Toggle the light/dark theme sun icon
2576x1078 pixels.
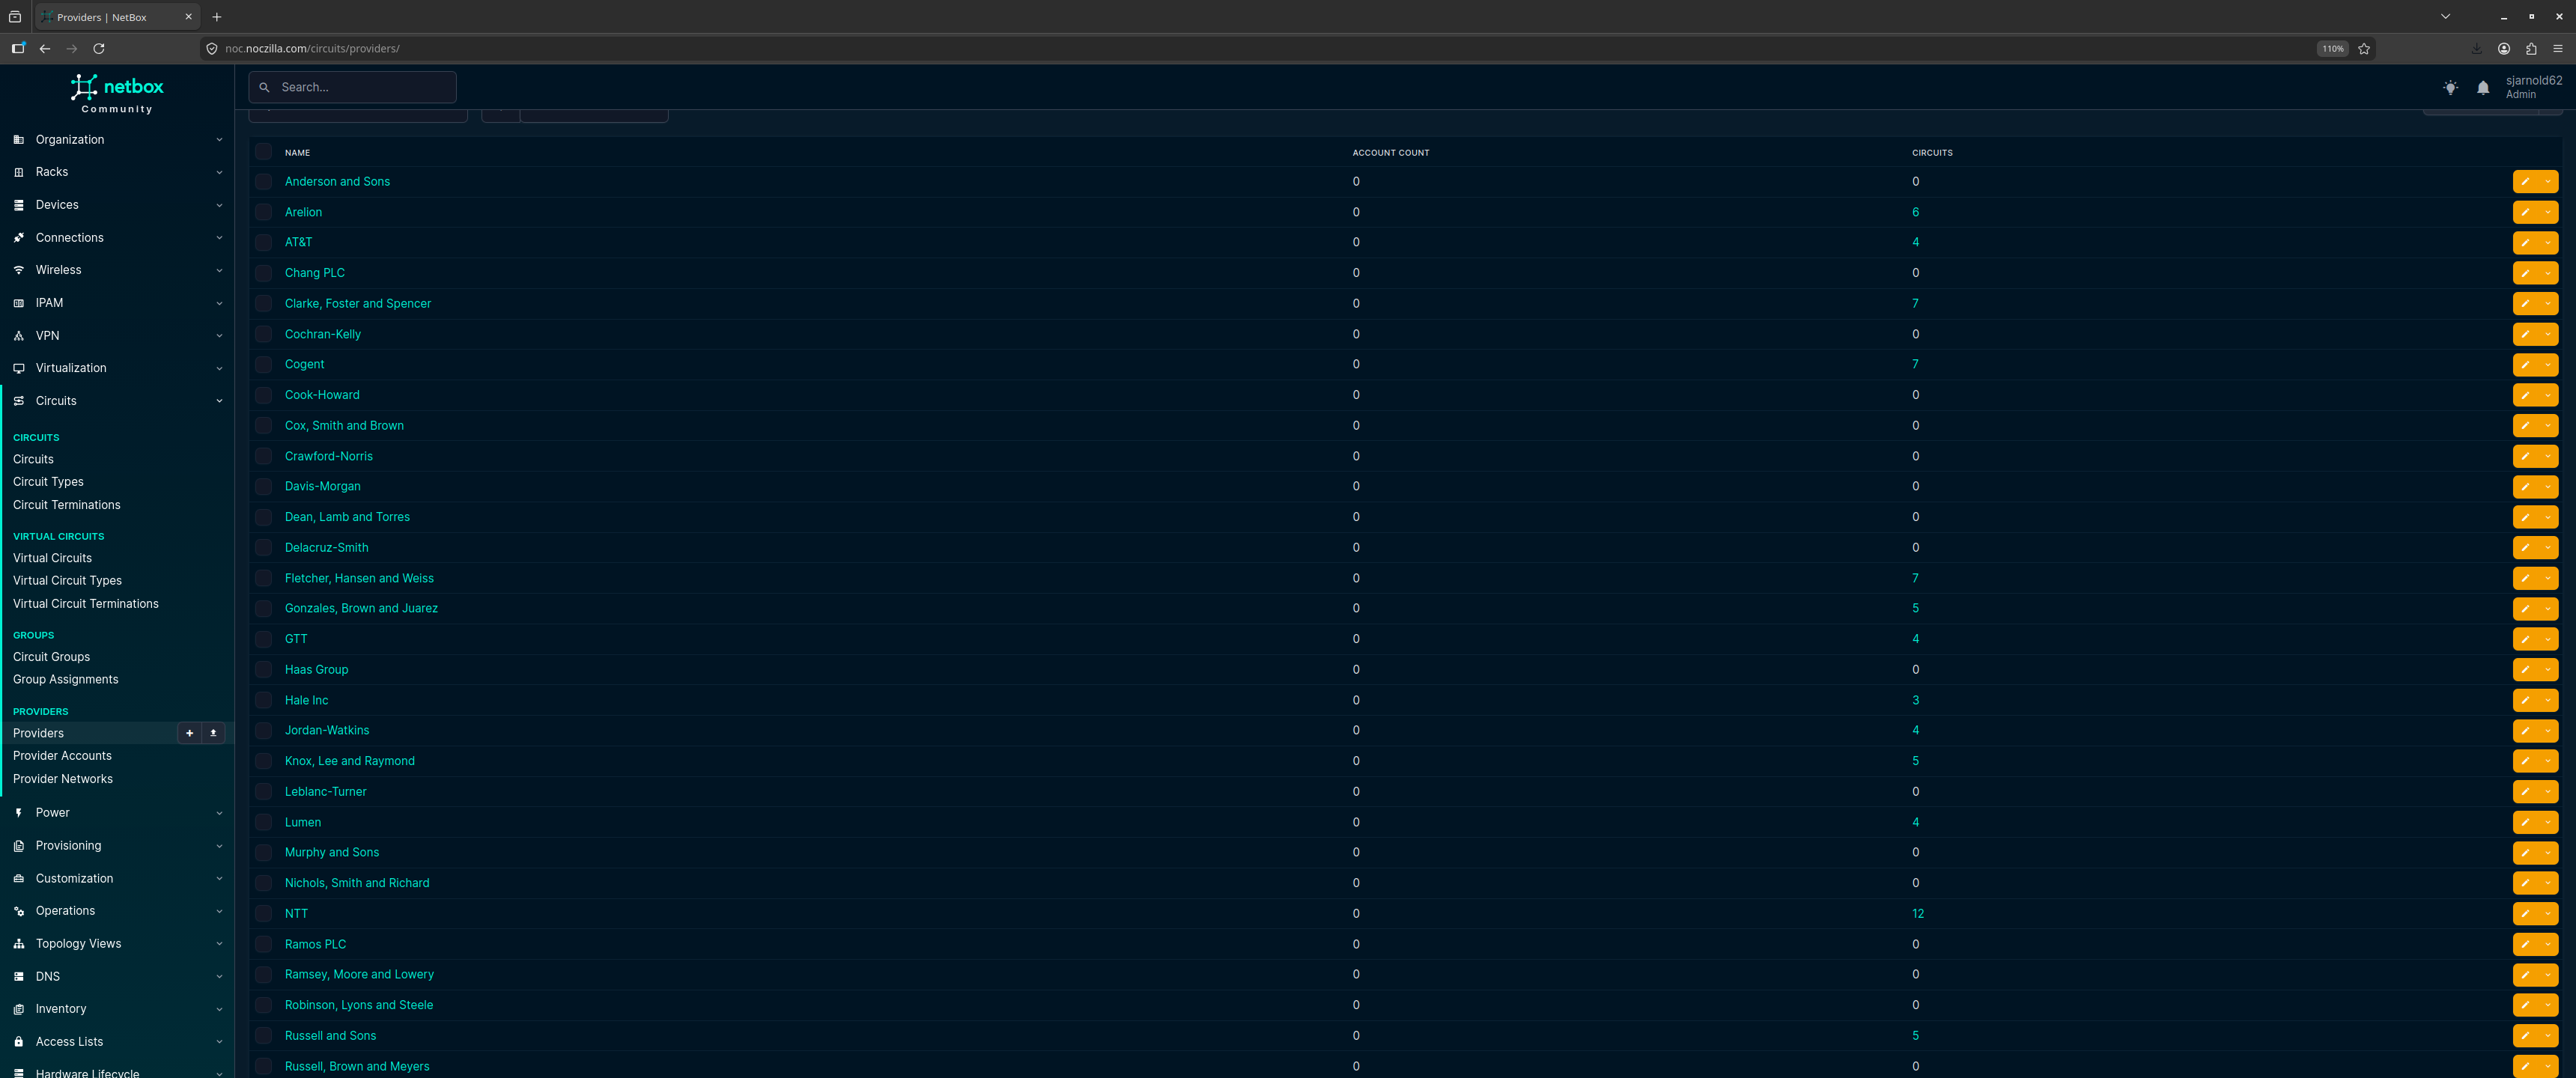pyautogui.click(x=2450, y=88)
